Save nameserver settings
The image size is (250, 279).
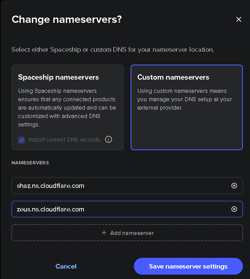click(188, 266)
